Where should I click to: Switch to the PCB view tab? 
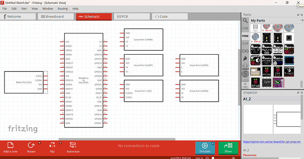point(132,17)
